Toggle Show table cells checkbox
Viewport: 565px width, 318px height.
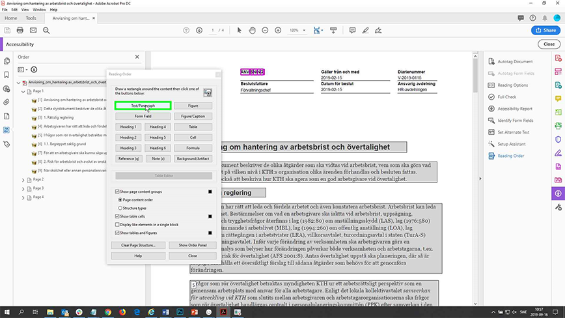[117, 216]
